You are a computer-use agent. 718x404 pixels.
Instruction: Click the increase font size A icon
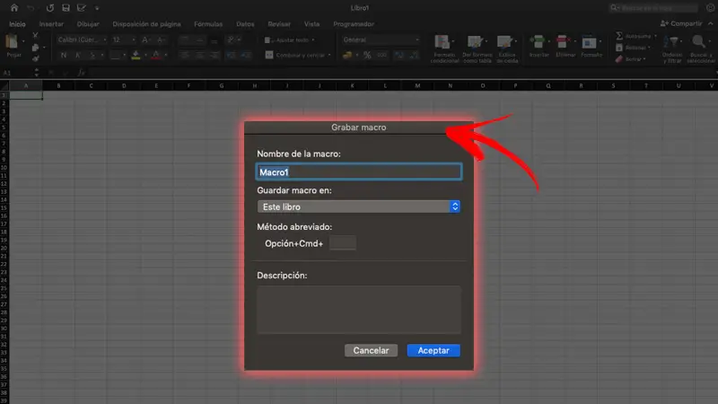145,40
